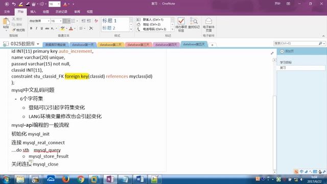Switch to the 历史记录 History tab
The image size is (327, 184).
click(x=61, y=12)
